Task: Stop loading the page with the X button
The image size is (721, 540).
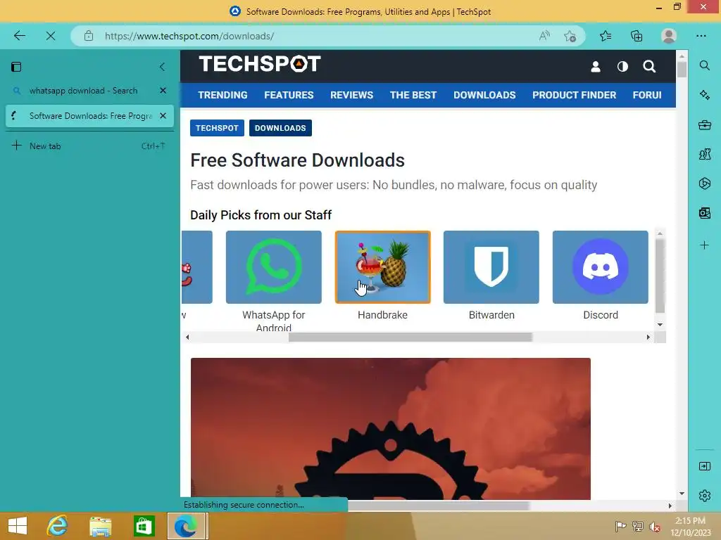Action: 51,36
